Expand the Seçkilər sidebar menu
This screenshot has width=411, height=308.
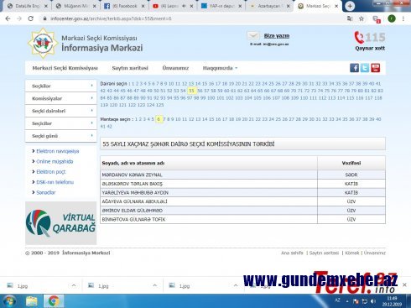point(60,86)
